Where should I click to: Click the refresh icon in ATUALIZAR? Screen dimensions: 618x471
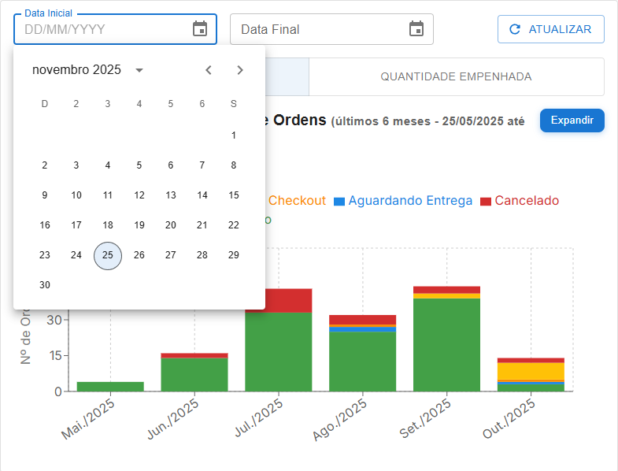[x=515, y=29]
